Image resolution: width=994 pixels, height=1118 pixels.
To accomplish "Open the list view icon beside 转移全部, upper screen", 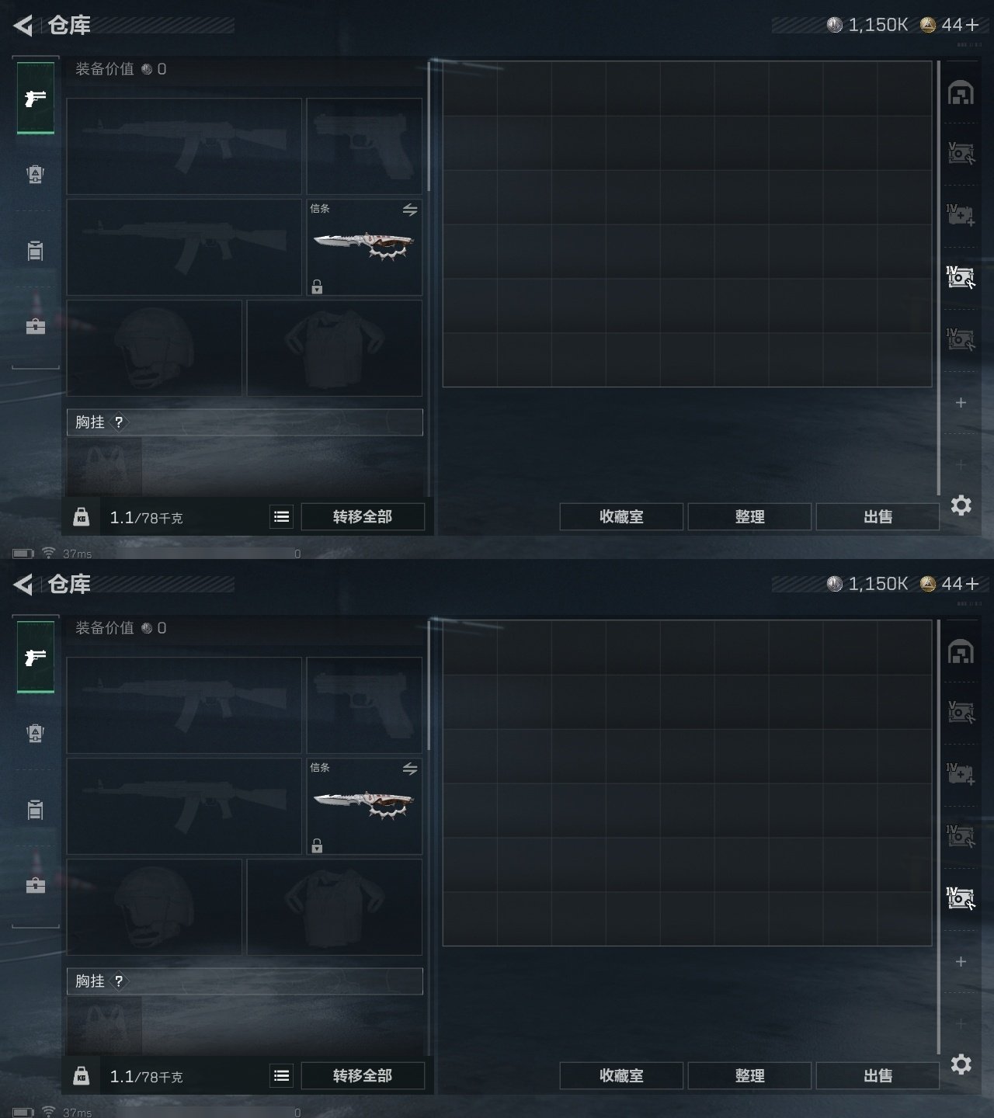I will pos(282,516).
